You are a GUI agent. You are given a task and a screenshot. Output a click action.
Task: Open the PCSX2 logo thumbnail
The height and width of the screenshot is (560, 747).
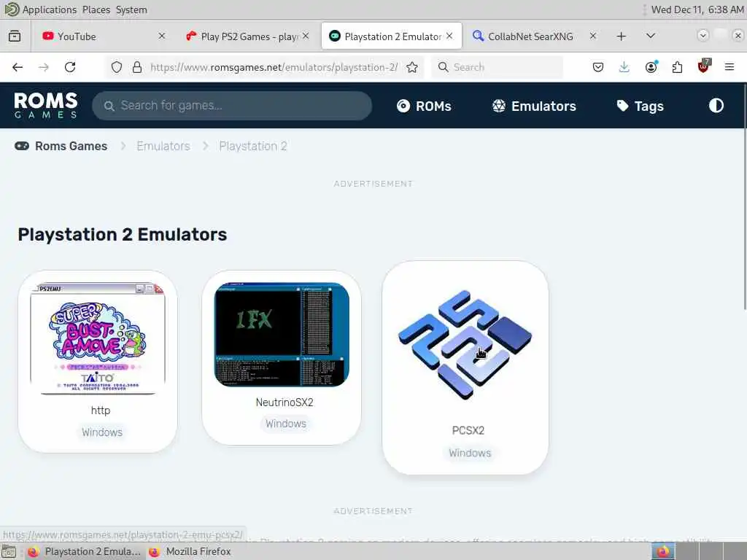coord(465,345)
